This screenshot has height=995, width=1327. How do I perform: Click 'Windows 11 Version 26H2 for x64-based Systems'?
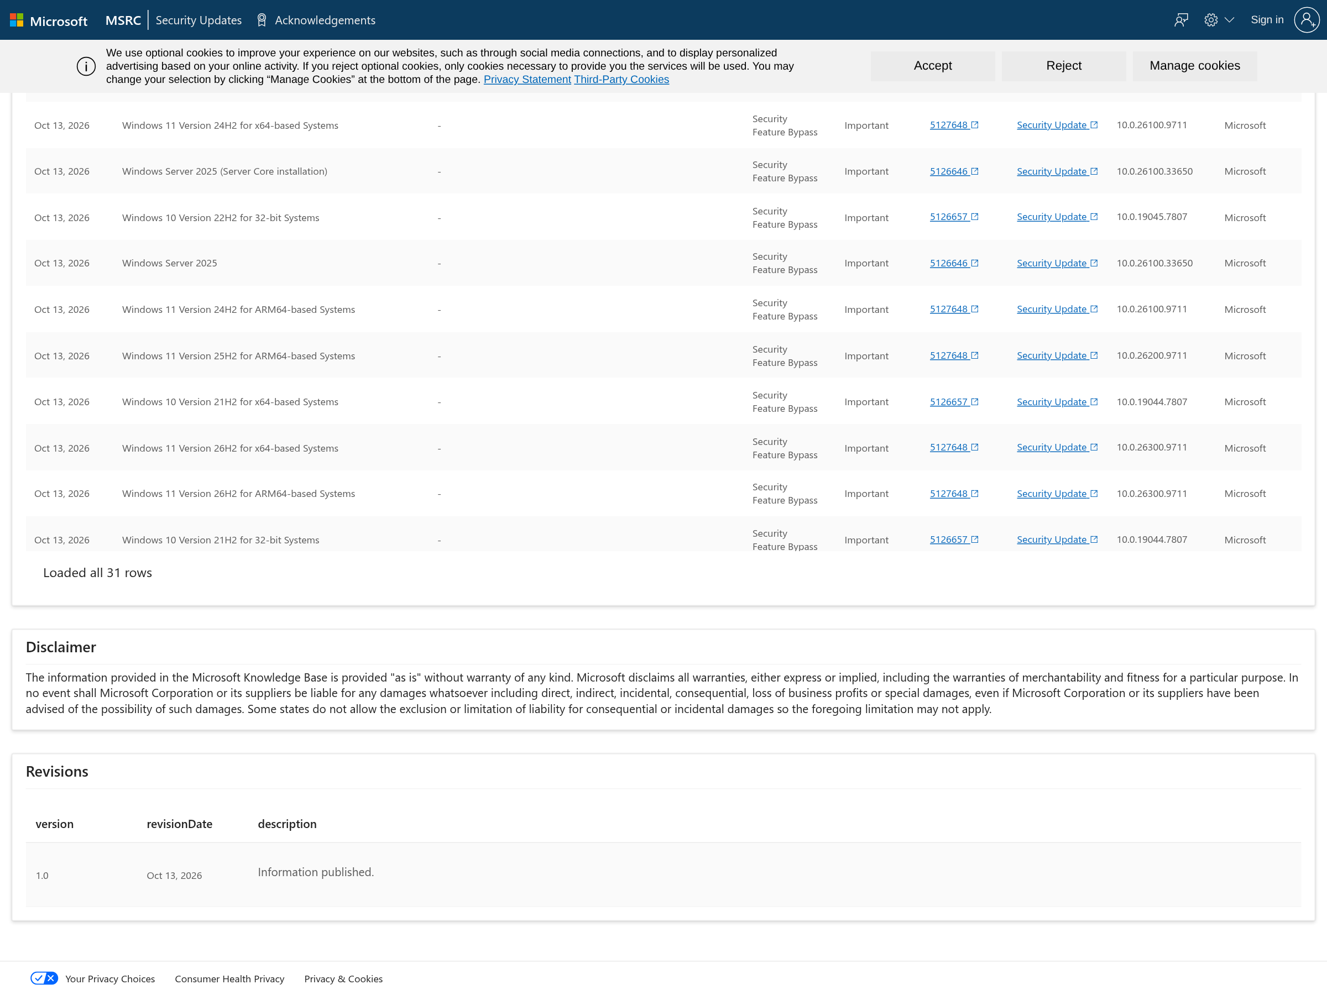click(230, 448)
